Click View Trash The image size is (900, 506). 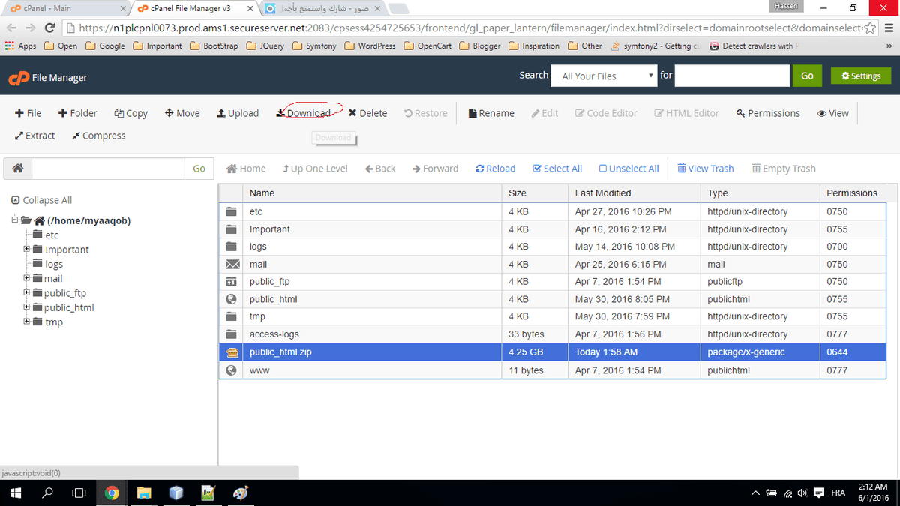[x=706, y=169]
